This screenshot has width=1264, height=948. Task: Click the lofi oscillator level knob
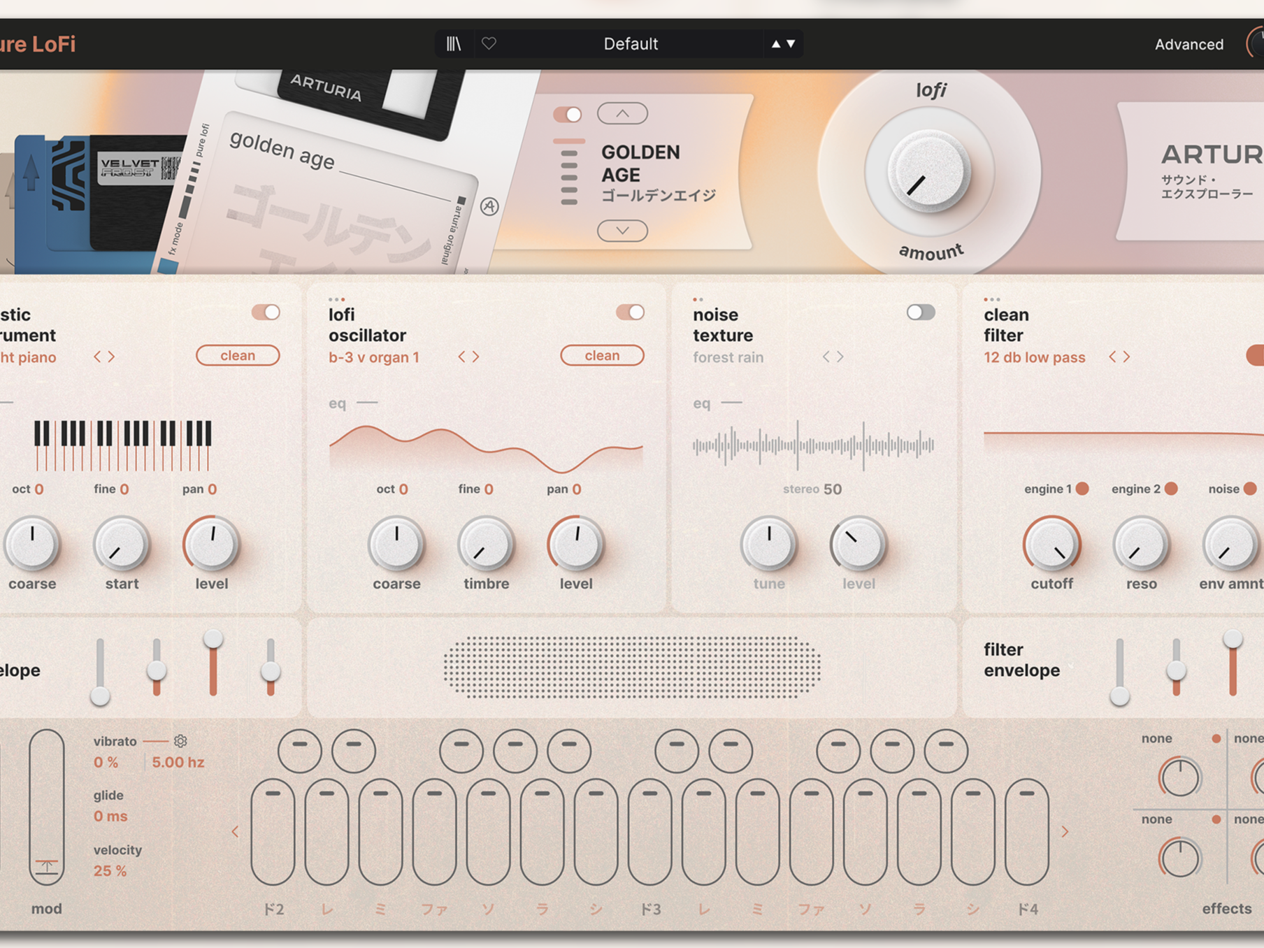click(575, 544)
